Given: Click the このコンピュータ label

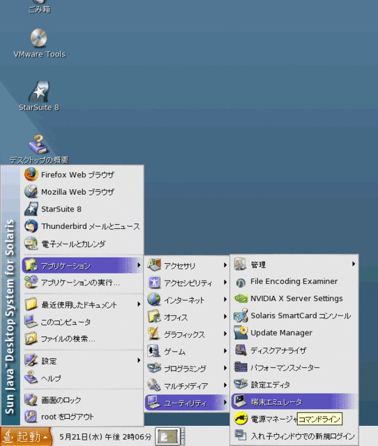Looking at the screenshot, I should click(66, 322).
